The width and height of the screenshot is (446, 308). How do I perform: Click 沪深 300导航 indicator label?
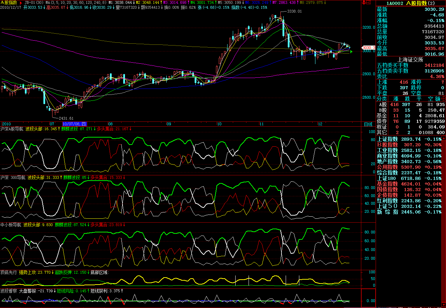(13, 177)
